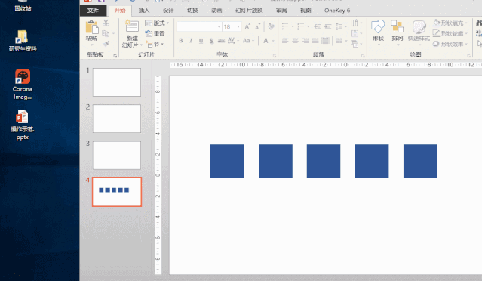482x281 pixels.
Task: Click the columns icon
Action: [x=339, y=41]
